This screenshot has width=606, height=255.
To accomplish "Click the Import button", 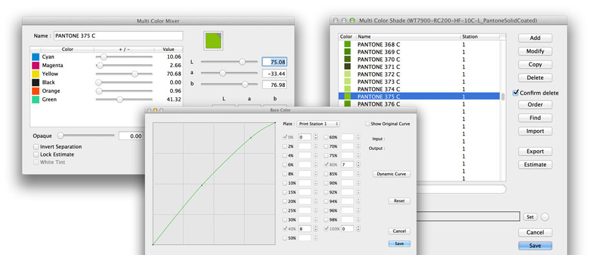I will click(535, 131).
